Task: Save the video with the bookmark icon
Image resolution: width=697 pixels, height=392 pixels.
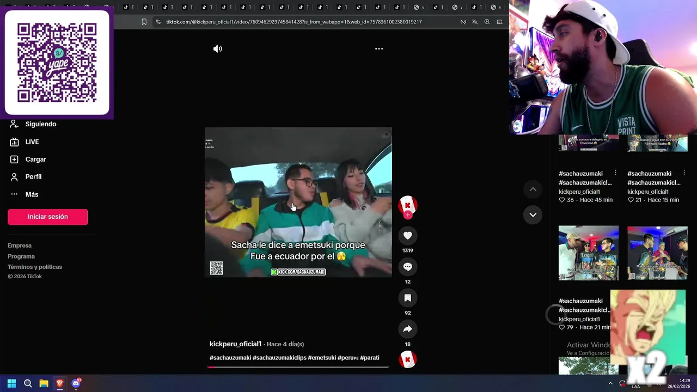Action: point(407,298)
